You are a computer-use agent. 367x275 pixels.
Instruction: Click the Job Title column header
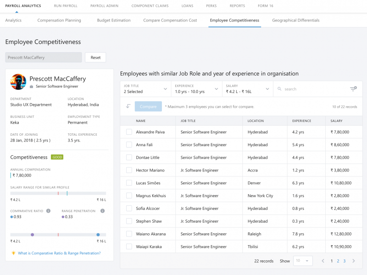point(188,121)
